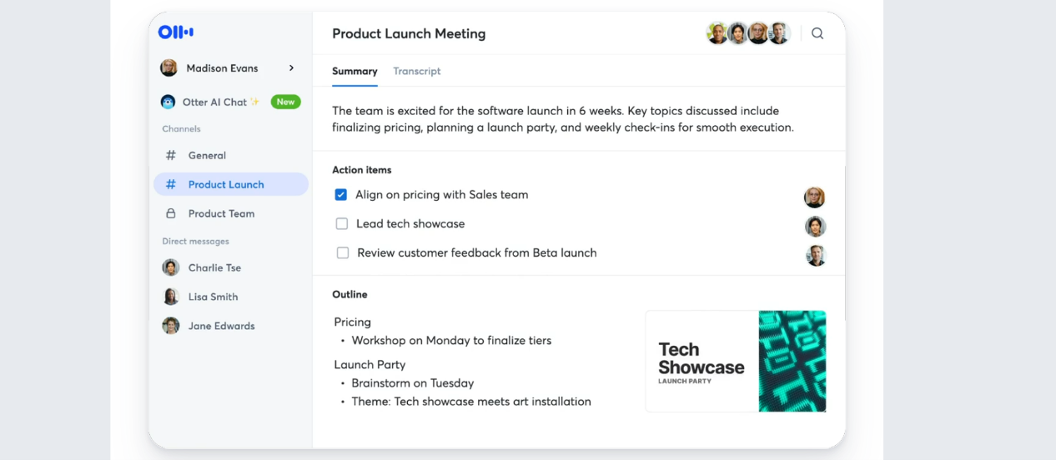Expand the Madison Evans account chevron
The image size is (1056, 460).
pyautogui.click(x=291, y=68)
